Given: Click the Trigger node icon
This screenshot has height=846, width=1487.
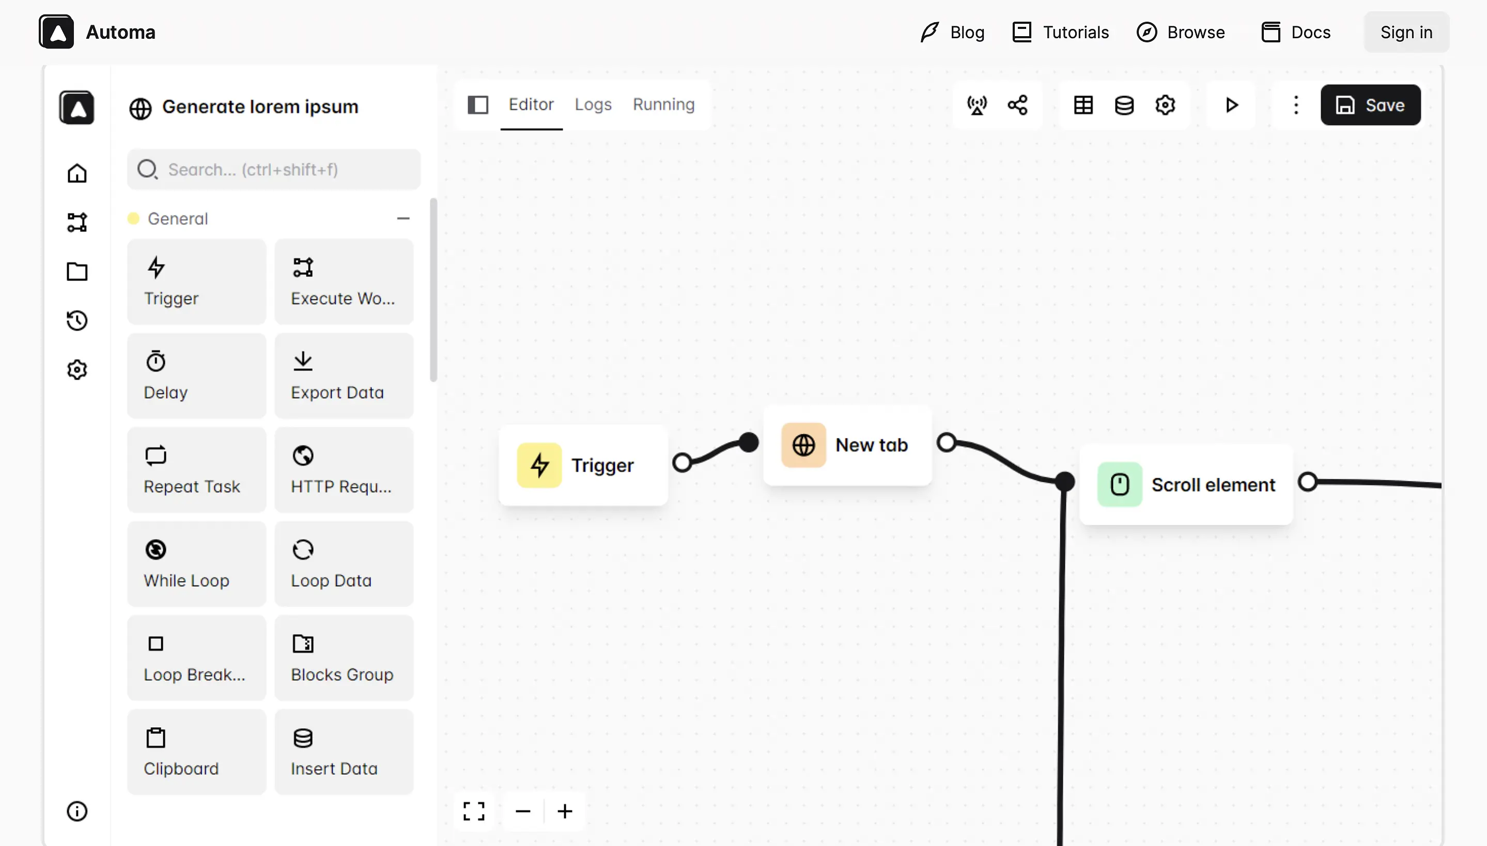Looking at the screenshot, I should pyautogui.click(x=539, y=464).
